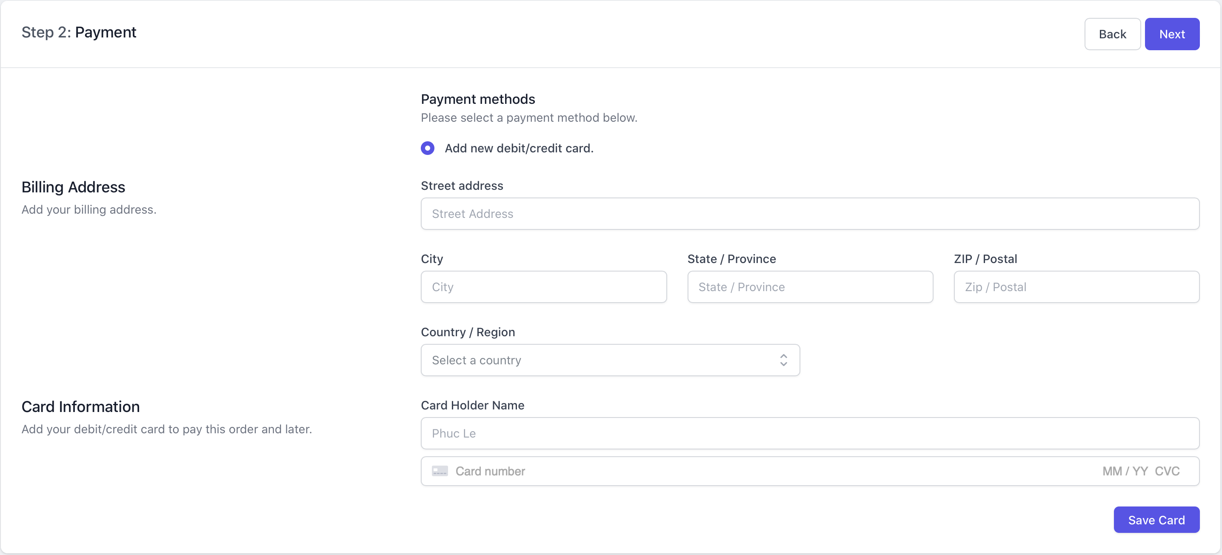Click the credit card icon in card field
1222x555 pixels.
[x=439, y=471]
